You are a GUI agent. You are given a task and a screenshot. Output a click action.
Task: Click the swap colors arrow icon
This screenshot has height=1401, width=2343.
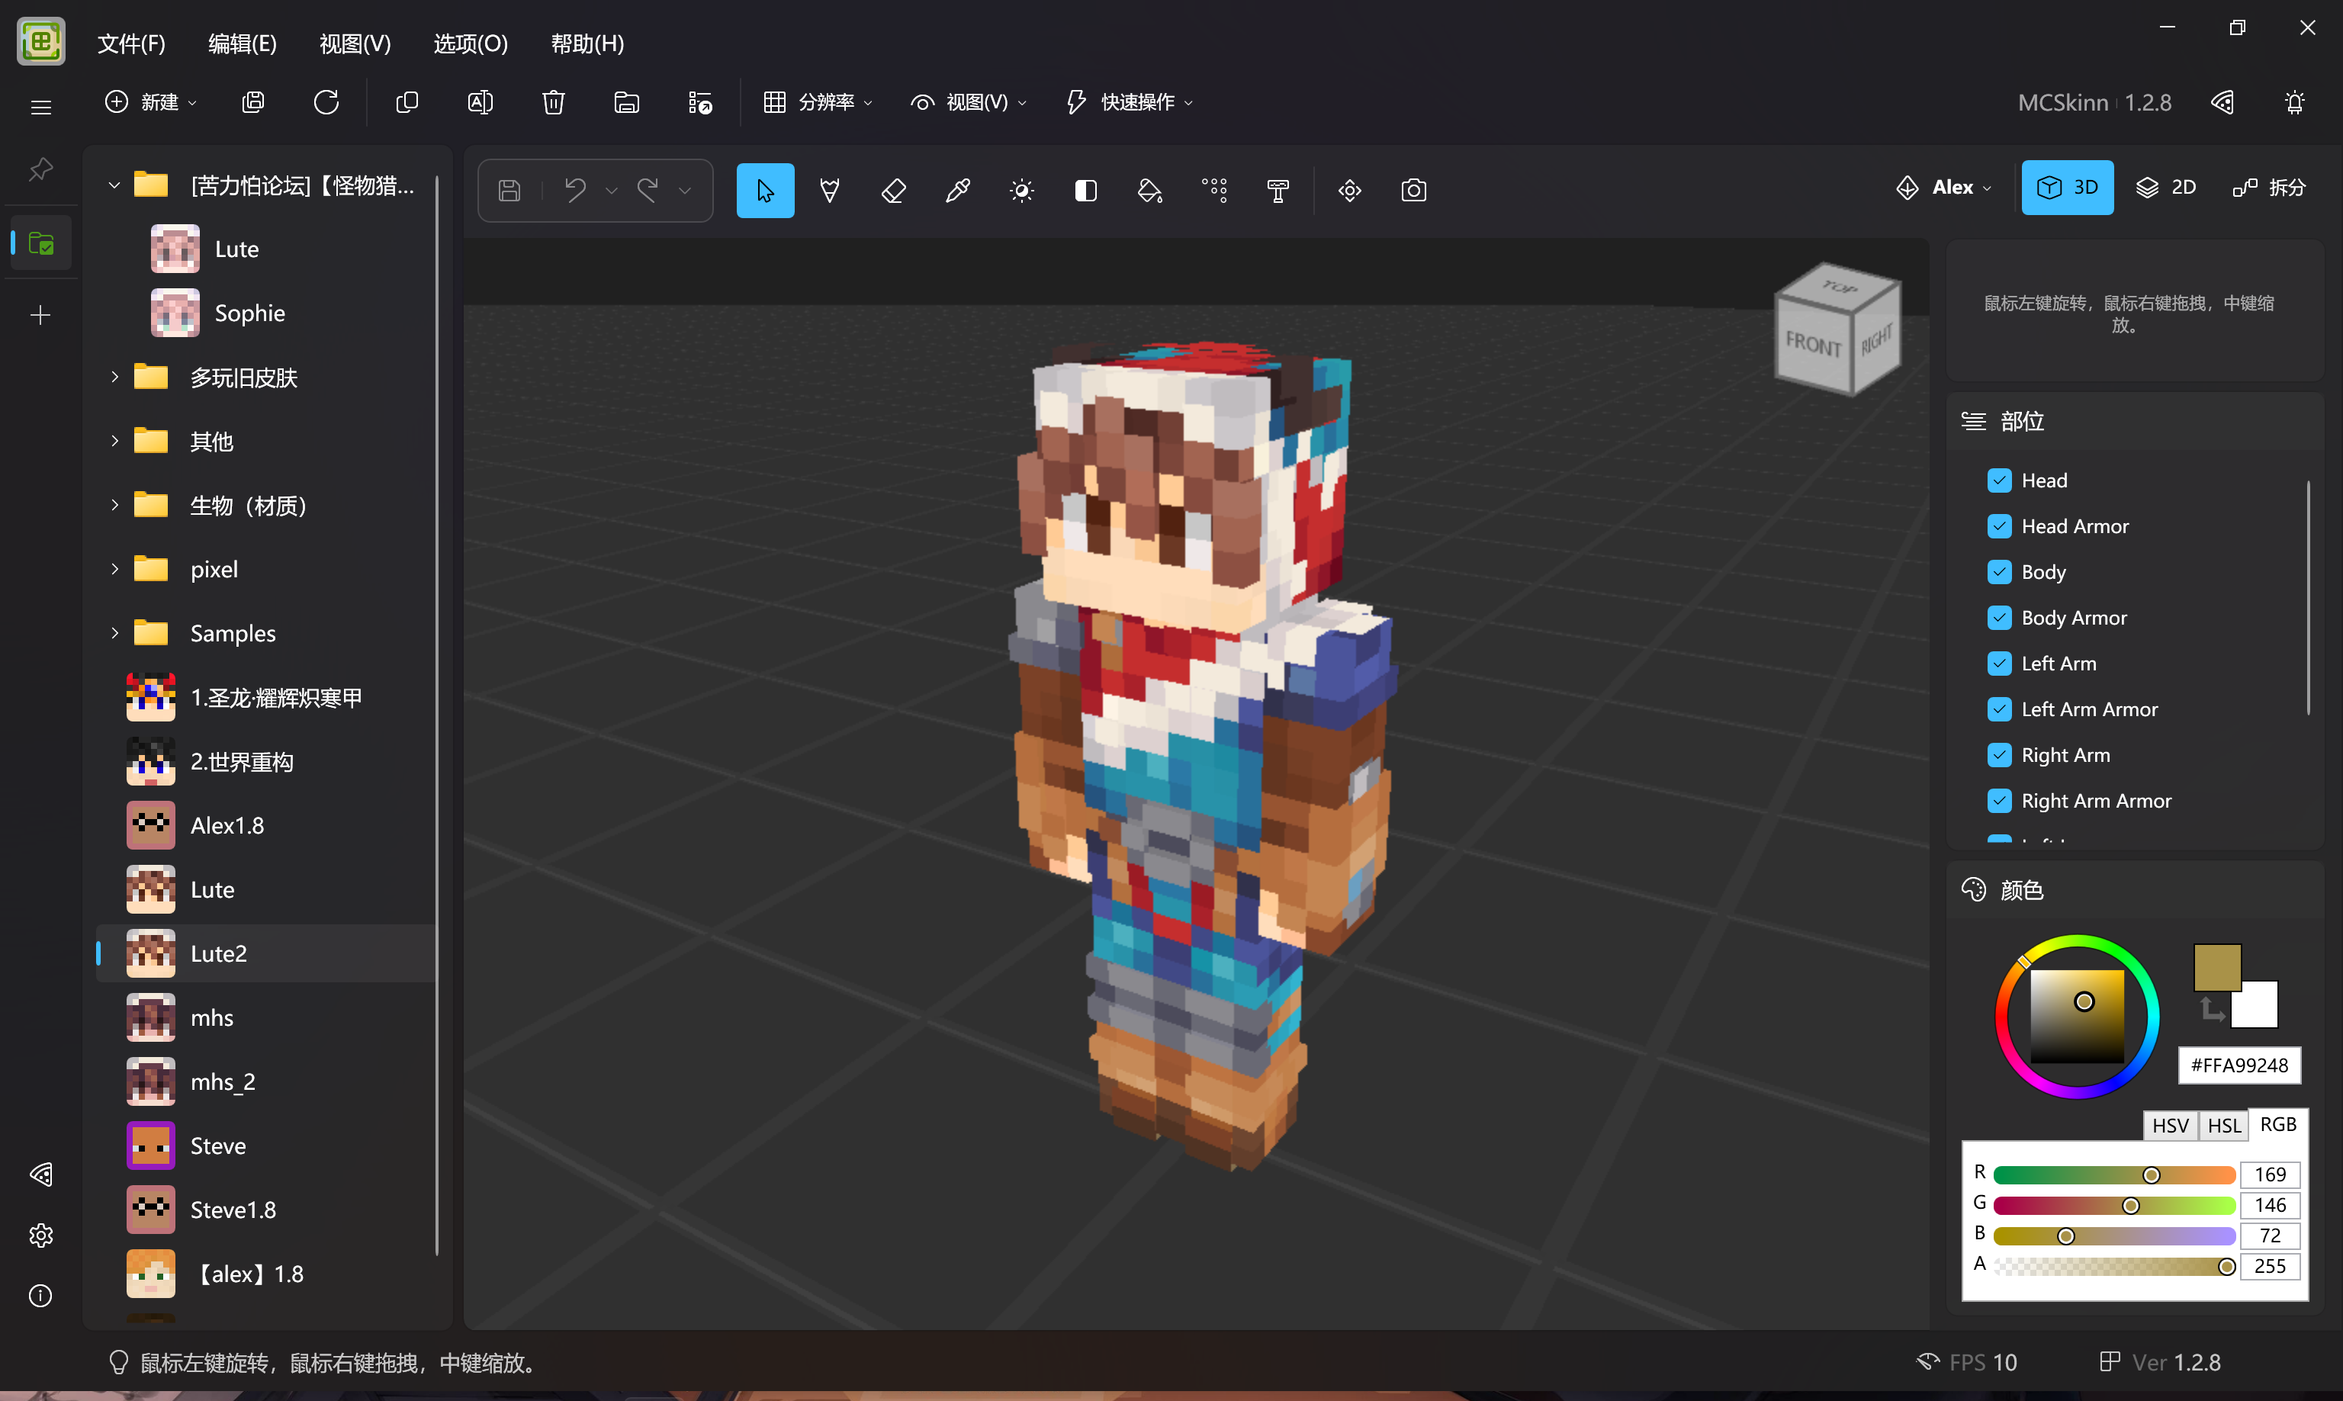(x=2212, y=1009)
